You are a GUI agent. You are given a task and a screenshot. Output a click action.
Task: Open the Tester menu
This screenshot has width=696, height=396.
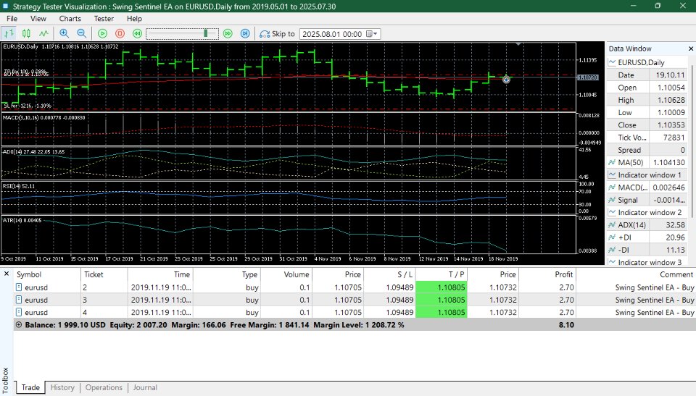[x=104, y=19]
